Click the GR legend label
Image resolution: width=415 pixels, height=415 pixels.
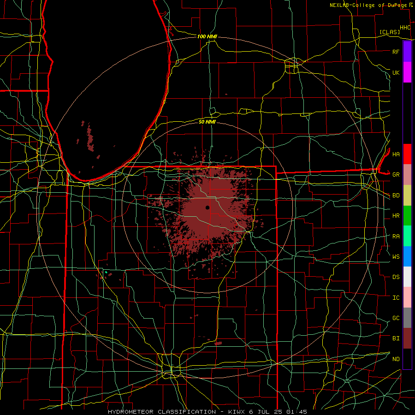[396, 175]
